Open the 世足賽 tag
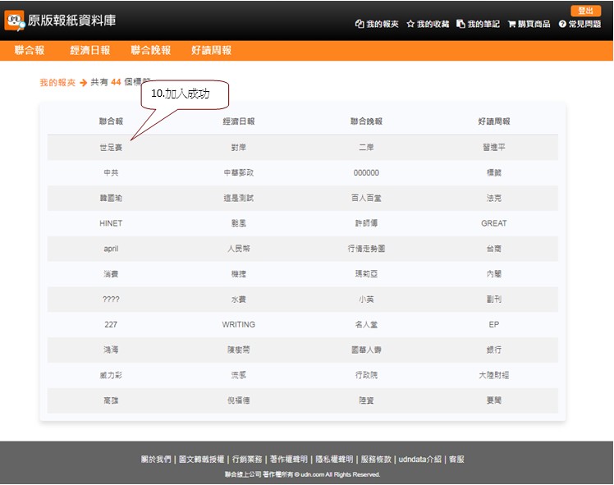 click(x=111, y=147)
